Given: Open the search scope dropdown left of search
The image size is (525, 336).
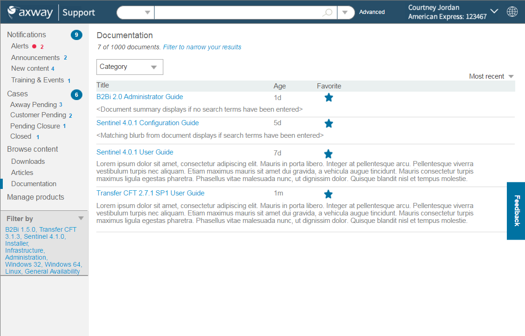Looking at the screenshot, I should pos(135,13).
